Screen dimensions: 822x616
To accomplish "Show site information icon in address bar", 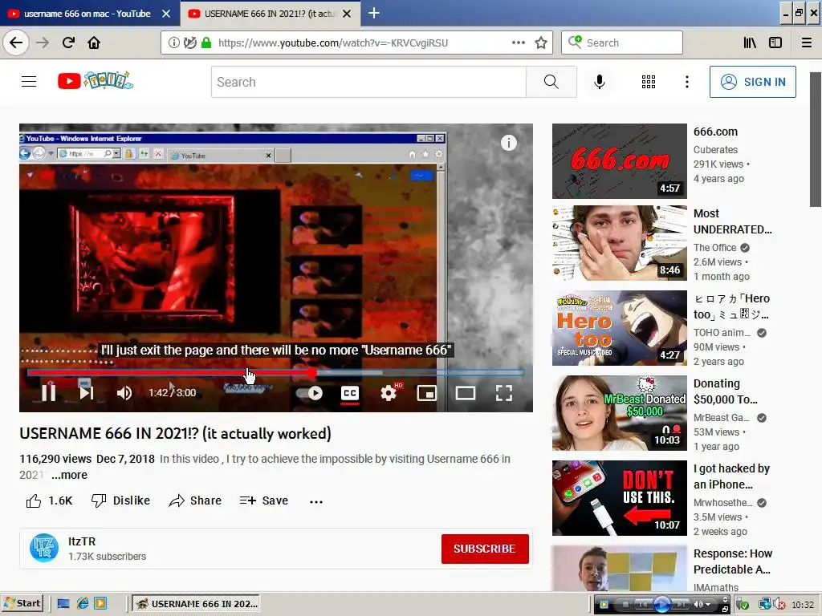I will tap(173, 43).
